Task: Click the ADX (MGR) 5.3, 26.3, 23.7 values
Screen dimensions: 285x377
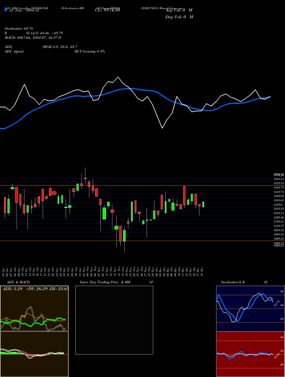Action: tap(59, 47)
